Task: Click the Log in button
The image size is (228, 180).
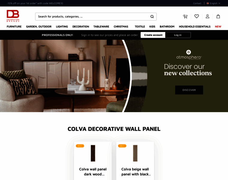Action: coord(178,35)
